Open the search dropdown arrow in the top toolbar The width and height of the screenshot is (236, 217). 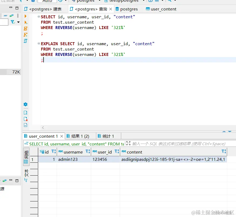[x=175, y=1]
